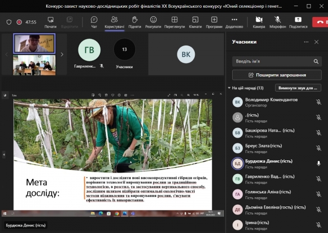
Task: Toggle the Камера camera on or off
Action: point(259,22)
